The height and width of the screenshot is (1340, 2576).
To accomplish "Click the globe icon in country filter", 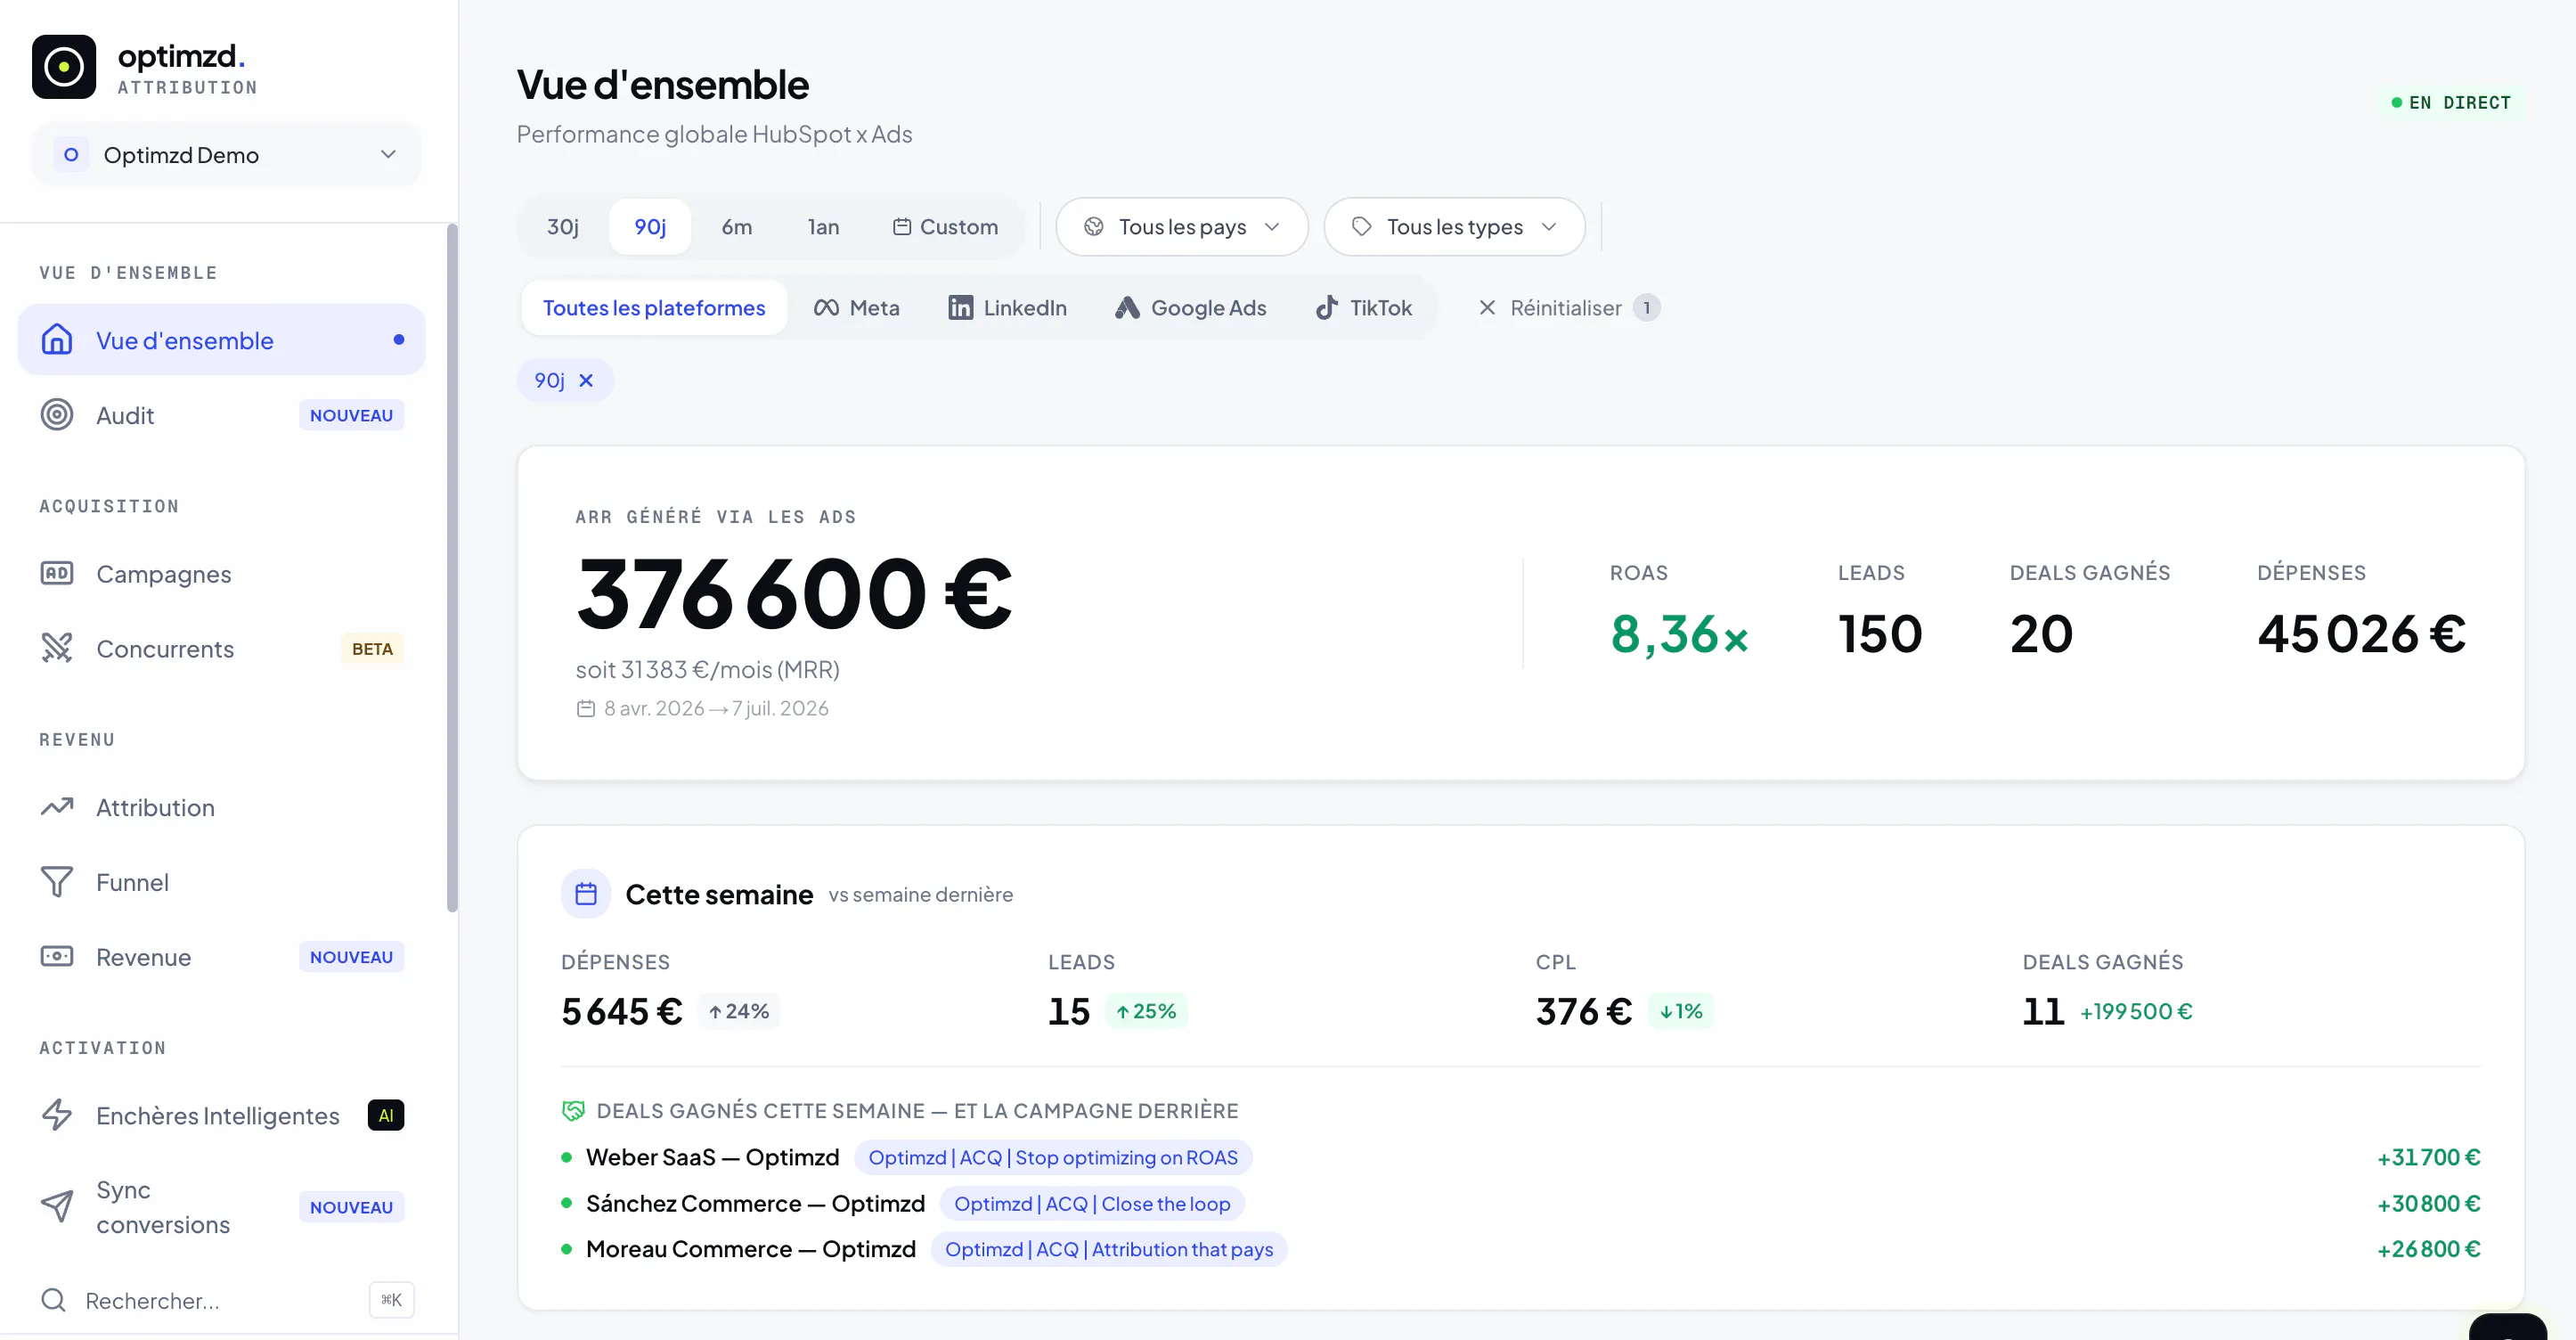I will click(1094, 227).
